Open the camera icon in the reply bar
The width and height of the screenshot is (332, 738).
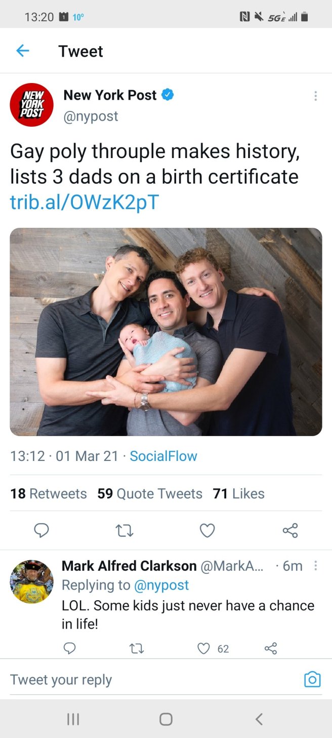pos(312,679)
